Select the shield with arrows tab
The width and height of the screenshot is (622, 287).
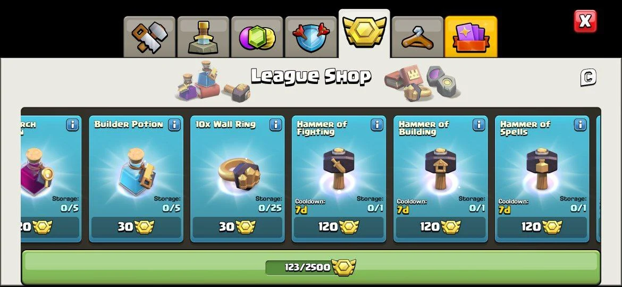tap(310, 37)
